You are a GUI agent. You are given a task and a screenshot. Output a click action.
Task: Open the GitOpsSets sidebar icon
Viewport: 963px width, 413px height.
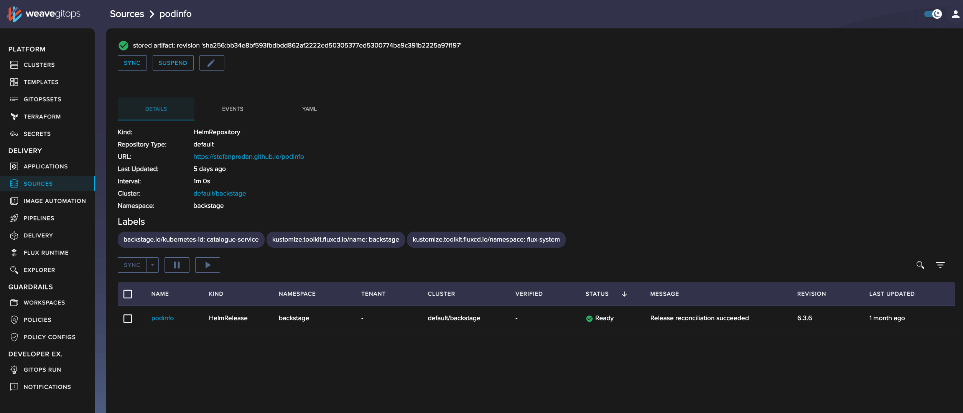[14, 99]
